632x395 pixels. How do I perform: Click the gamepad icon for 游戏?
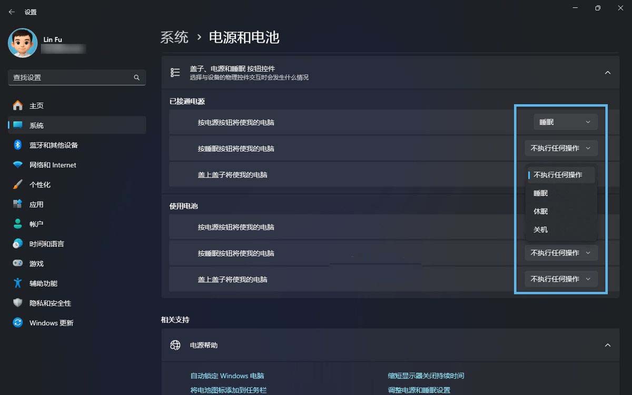point(17,263)
